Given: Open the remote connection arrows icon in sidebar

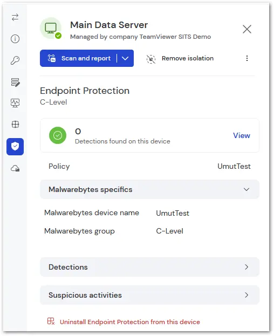Looking at the screenshot, I should (x=15, y=17).
